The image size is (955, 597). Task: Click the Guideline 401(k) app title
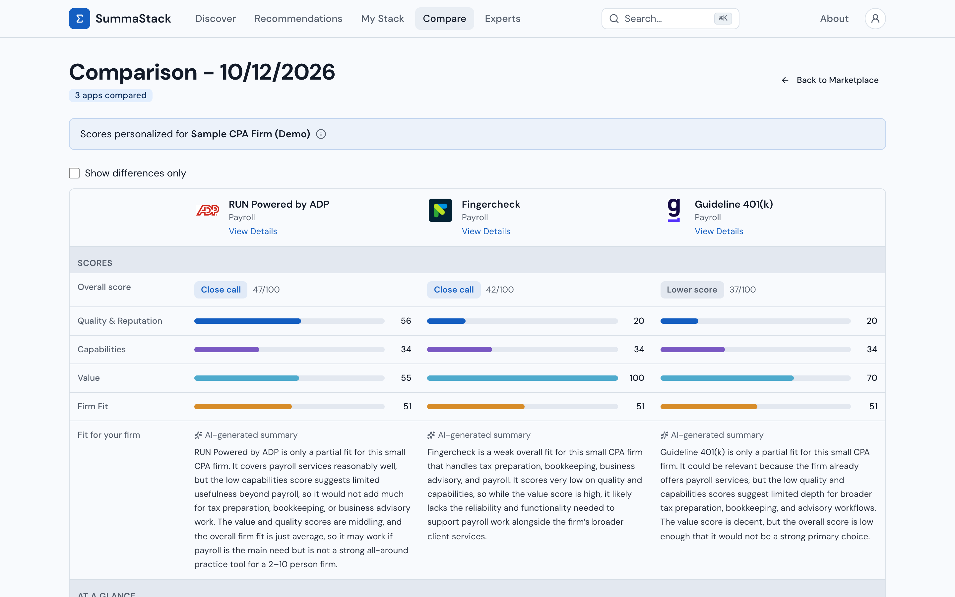coord(733,204)
